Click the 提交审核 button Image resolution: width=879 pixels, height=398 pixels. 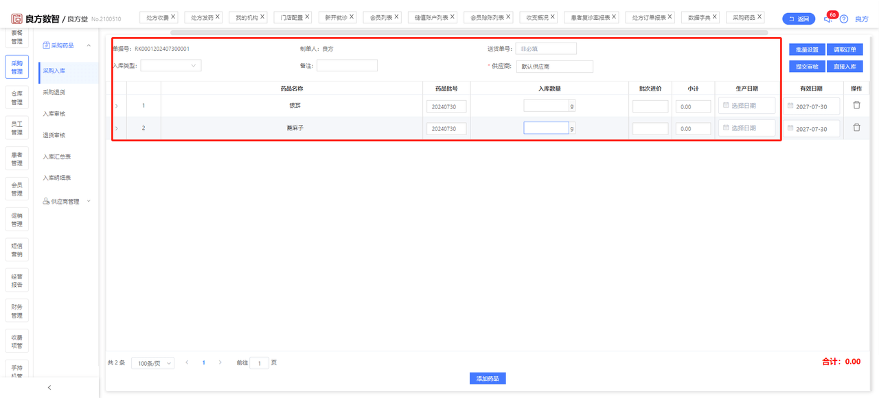tap(807, 67)
